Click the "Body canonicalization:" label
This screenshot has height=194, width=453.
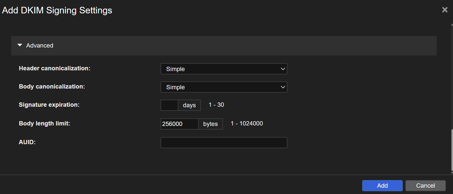(x=52, y=87)
